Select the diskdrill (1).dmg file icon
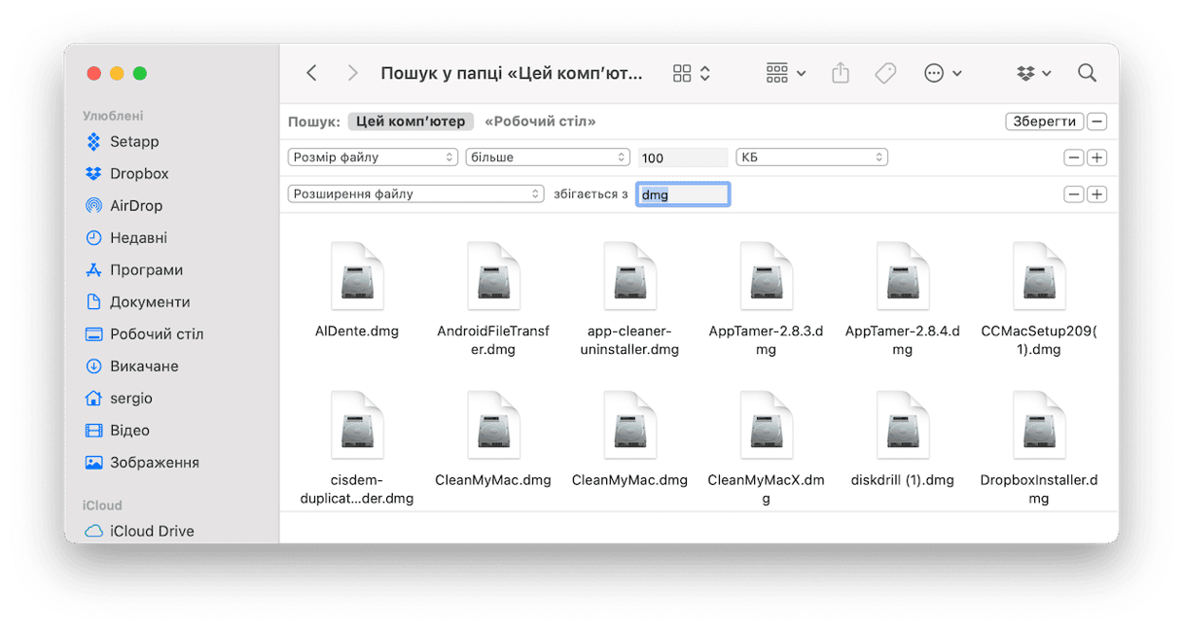Image resolution: width=1183 pixels, height=628 pixels. tap(902, 426)
